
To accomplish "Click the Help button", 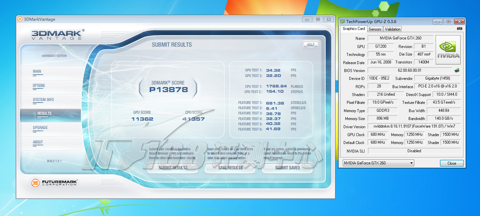I will [x=311, y=45].
